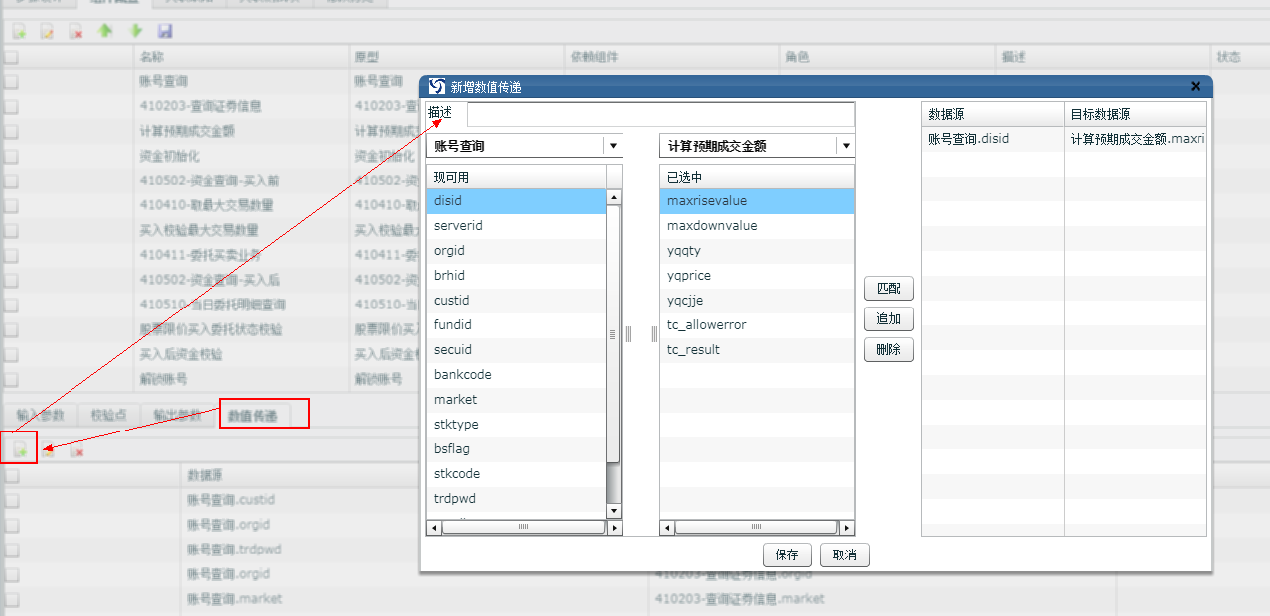Click the blue save disk icon

[x=165, y=32]
